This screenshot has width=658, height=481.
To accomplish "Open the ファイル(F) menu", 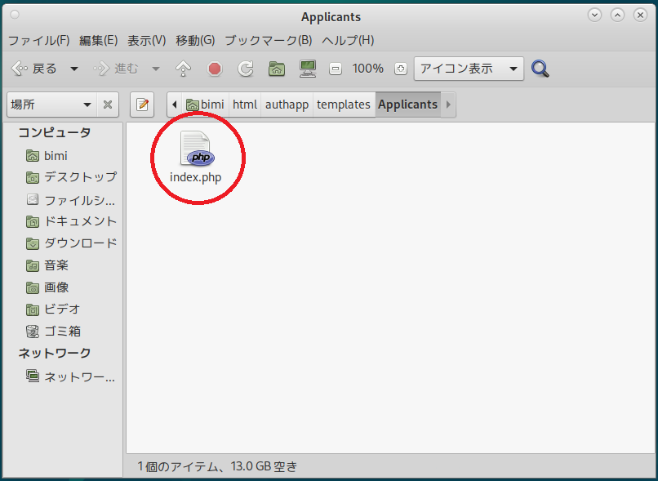I will [39, 40].
